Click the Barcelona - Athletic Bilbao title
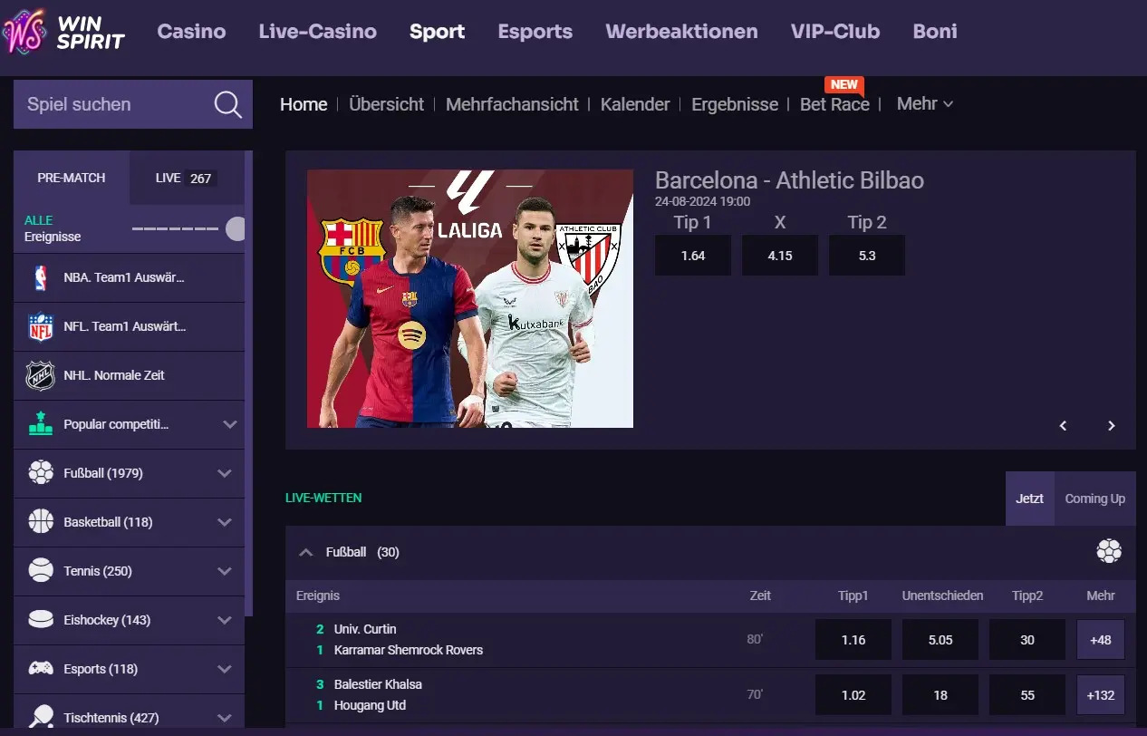The image size is (1147, 736). (x=789, y=180)
